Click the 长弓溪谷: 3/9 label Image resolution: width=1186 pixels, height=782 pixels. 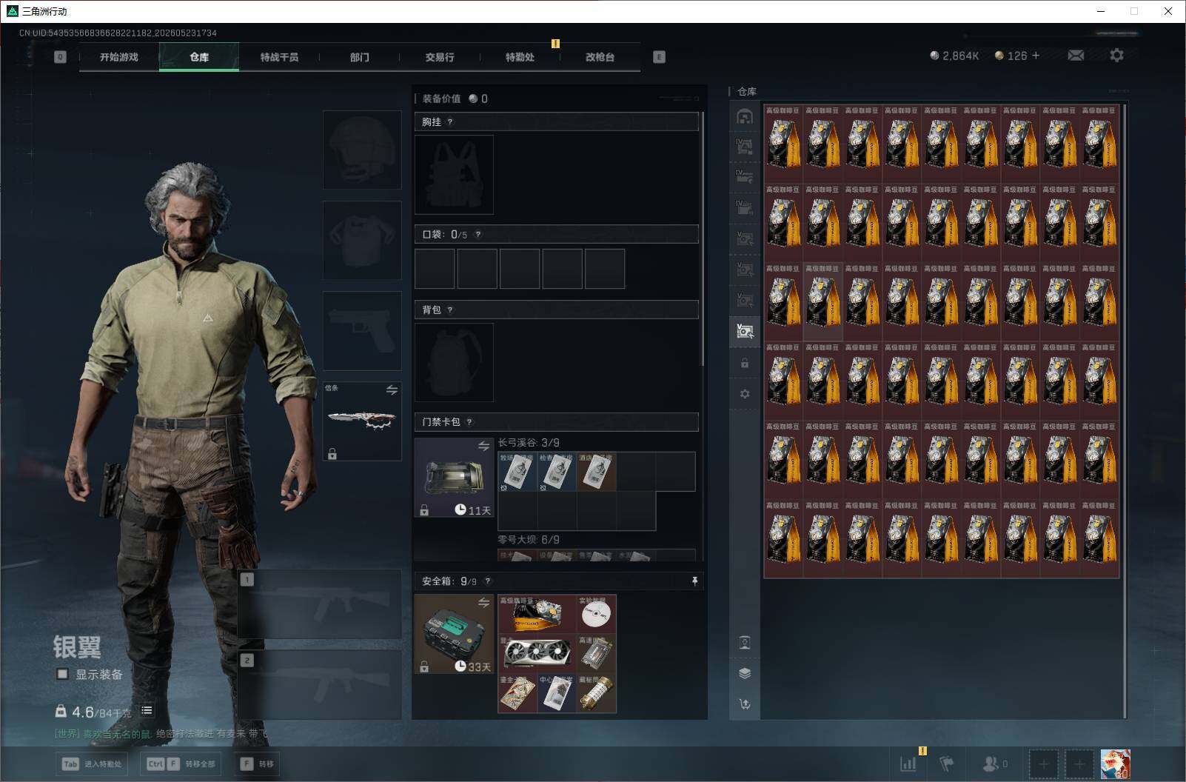(x=529, y=442)
